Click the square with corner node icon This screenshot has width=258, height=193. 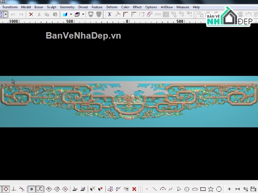coord(141,15)
